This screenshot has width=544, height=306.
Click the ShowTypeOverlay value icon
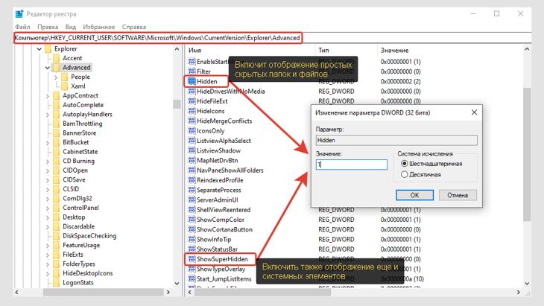(x=192, y=269)
